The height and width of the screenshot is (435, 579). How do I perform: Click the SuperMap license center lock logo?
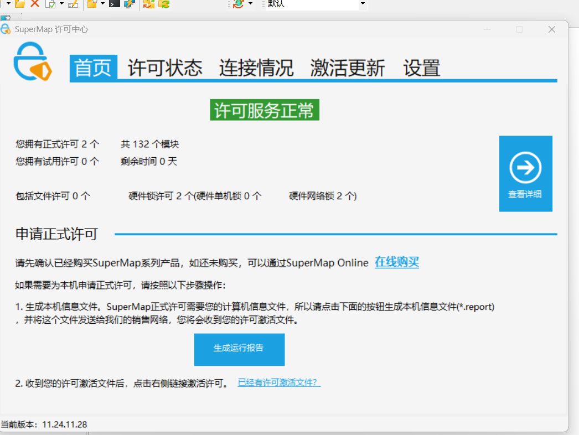click(x=33, y=61)
